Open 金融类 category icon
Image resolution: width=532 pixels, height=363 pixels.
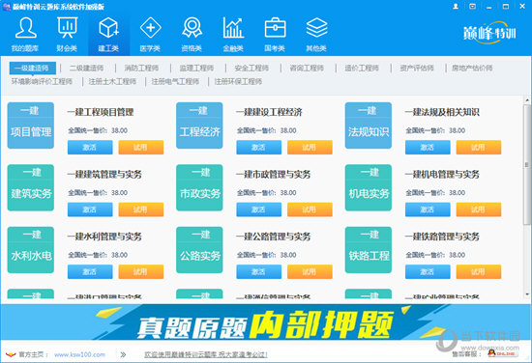click(233, 35)
